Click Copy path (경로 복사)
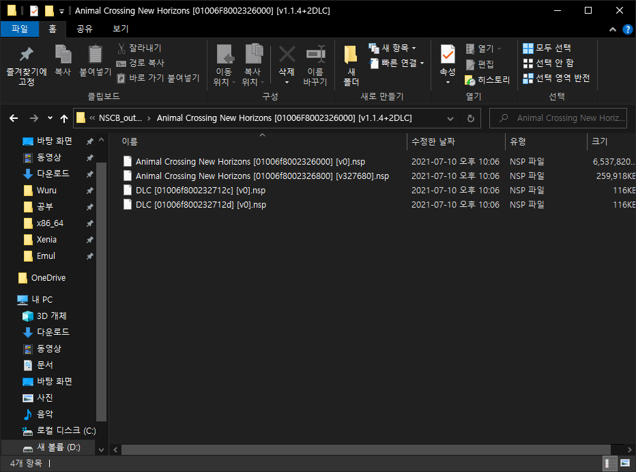Viewport: 636px width, 472px height. [x=141, y=63]
